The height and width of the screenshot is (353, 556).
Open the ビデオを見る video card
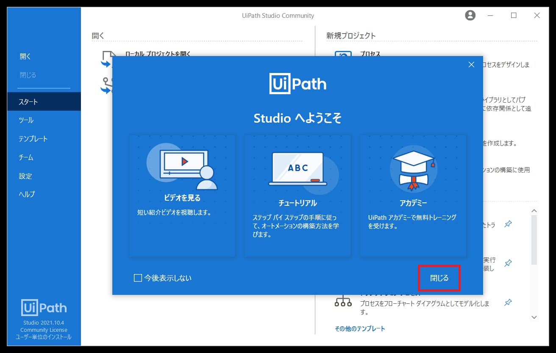[182, 196]
